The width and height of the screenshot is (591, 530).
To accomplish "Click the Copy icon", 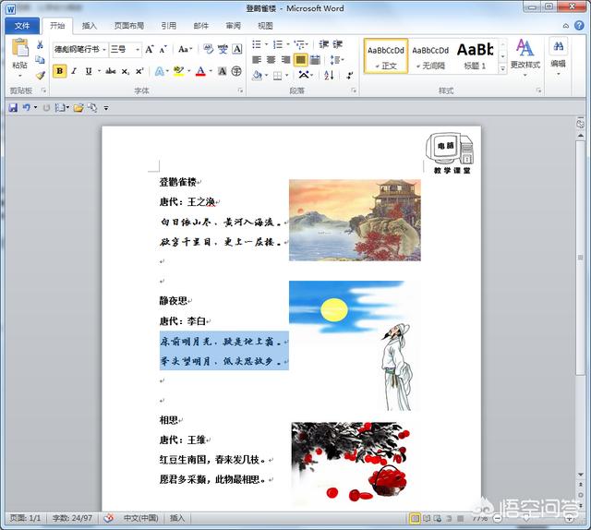I will coord(40,60).
